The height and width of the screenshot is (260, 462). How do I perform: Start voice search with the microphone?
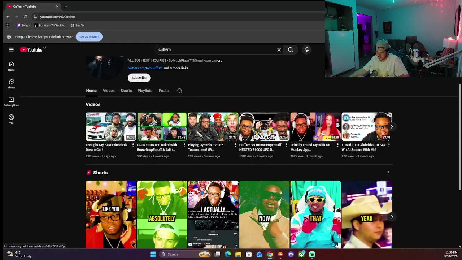(307, 50)
